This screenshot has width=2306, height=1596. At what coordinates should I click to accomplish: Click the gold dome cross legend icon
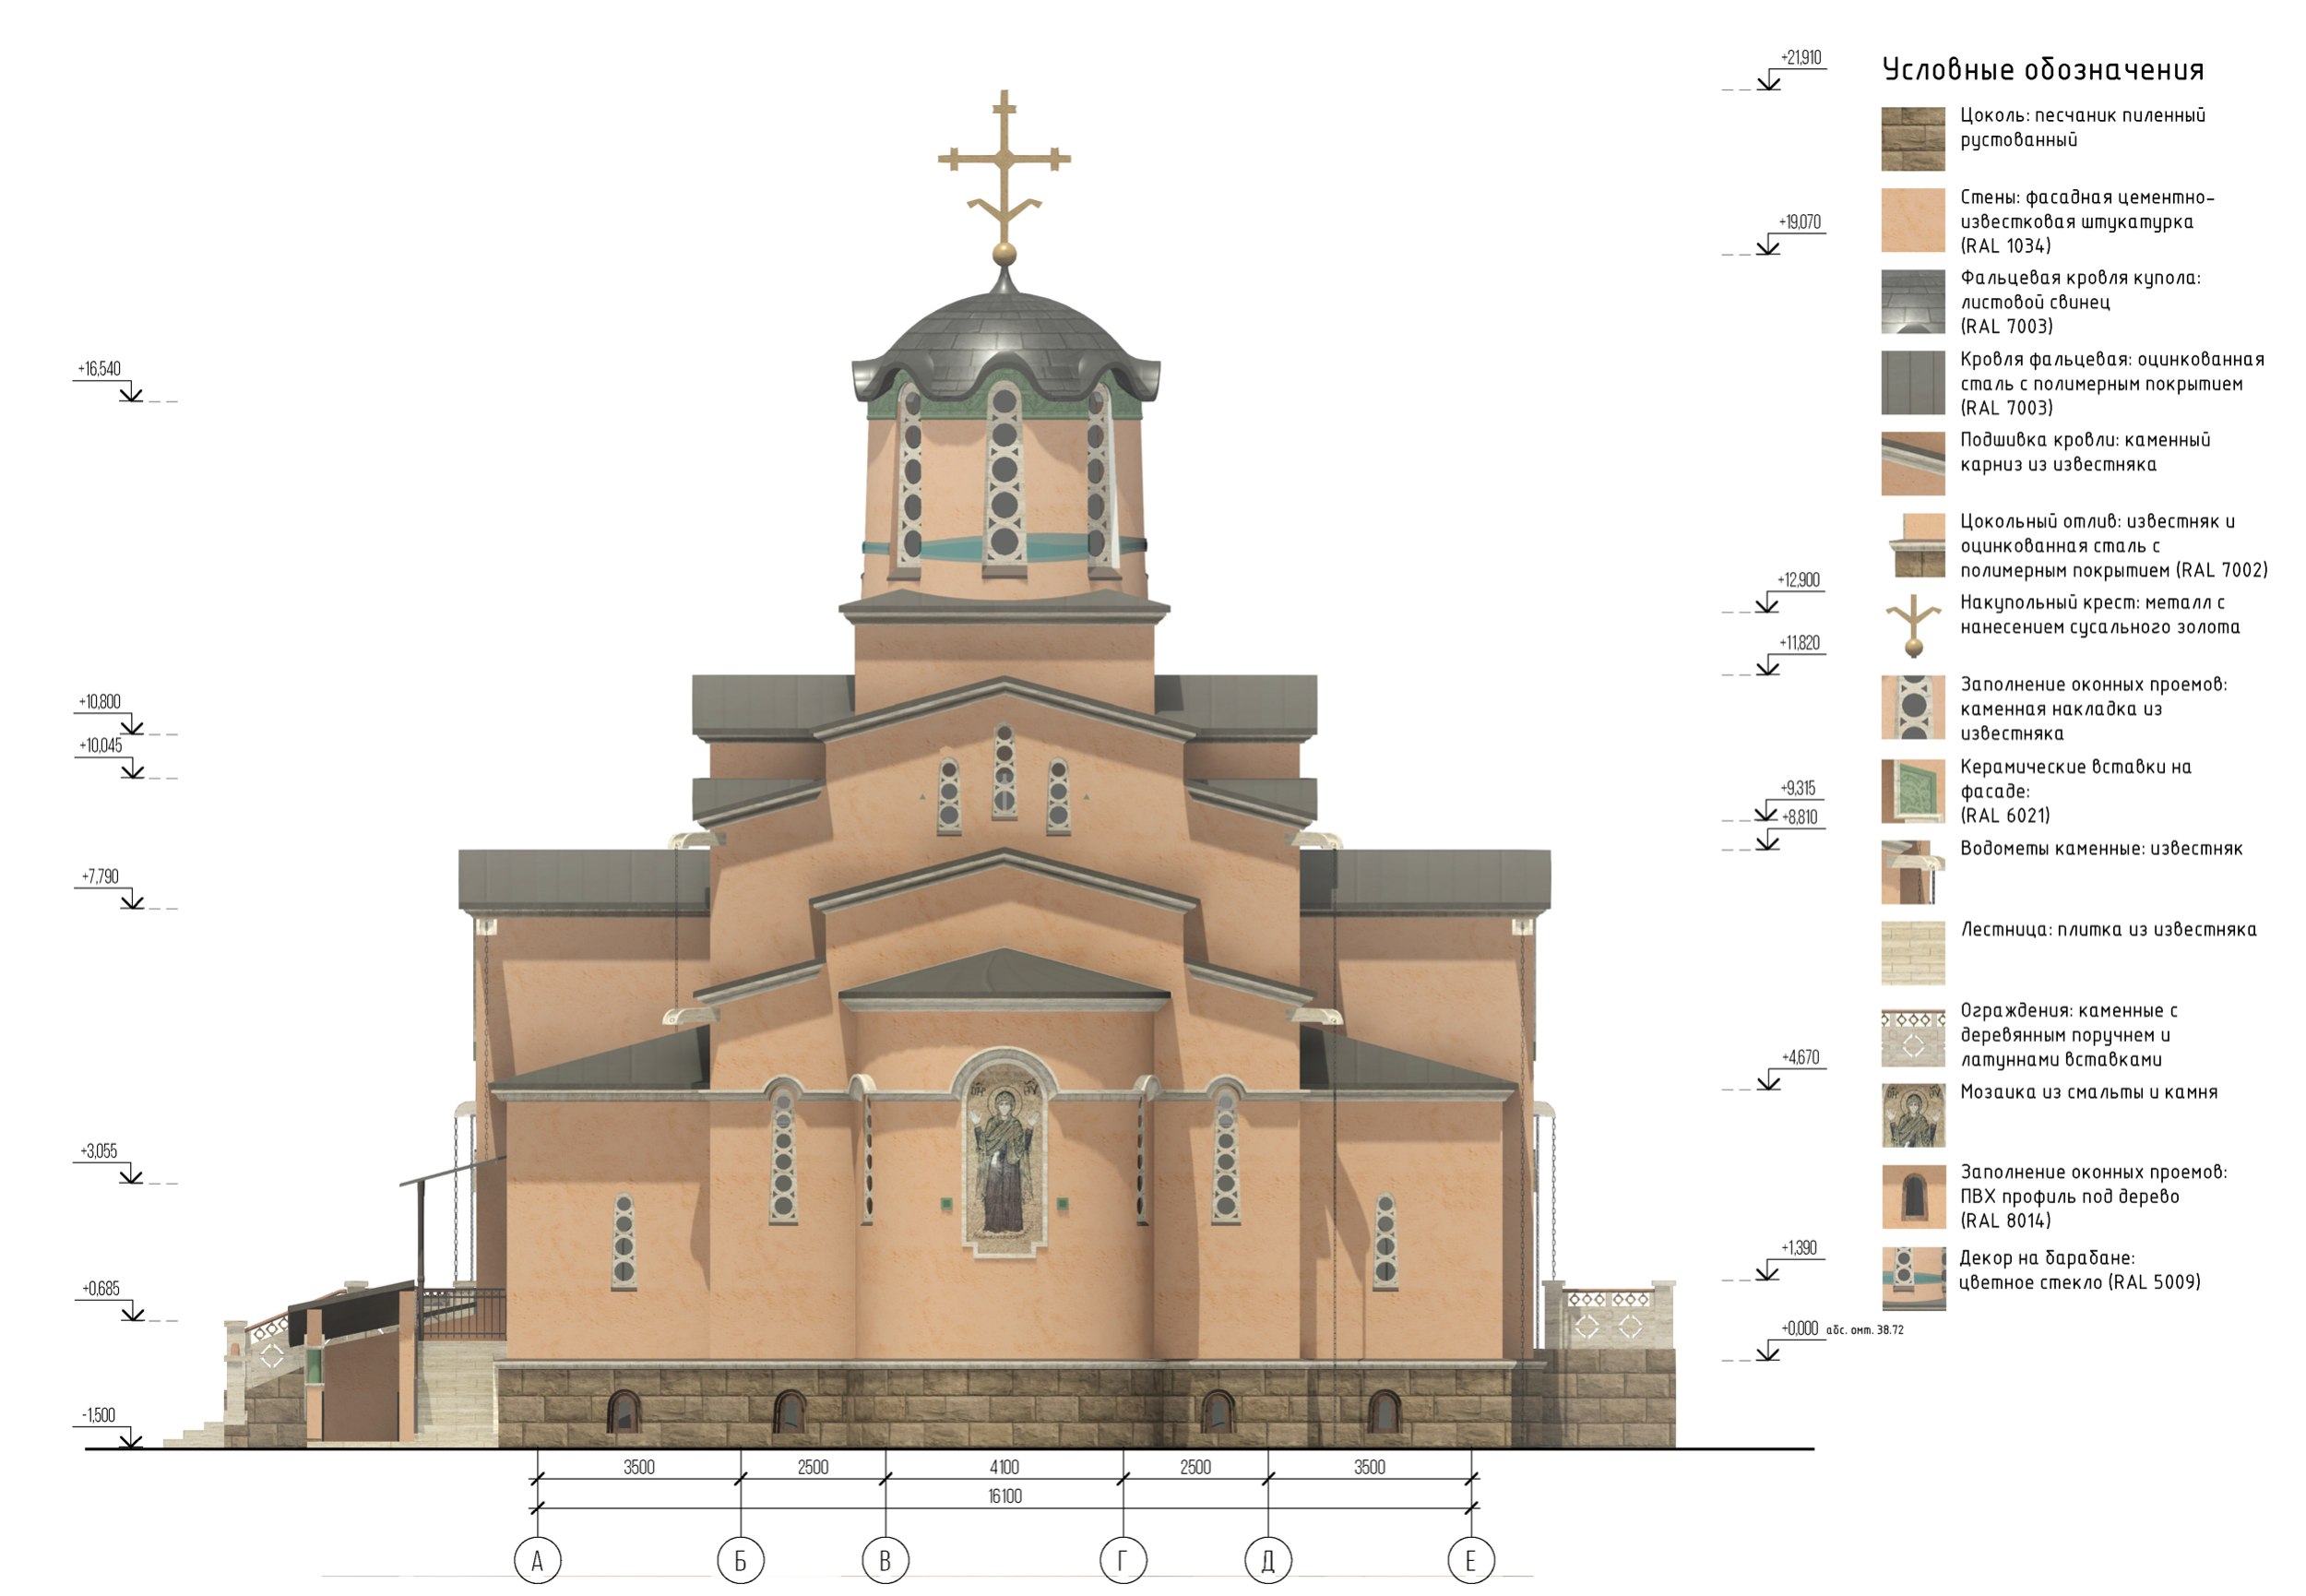[1912, 626]
